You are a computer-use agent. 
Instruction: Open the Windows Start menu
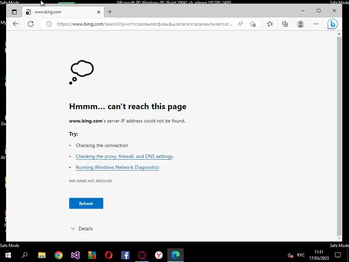pos(8,255)
